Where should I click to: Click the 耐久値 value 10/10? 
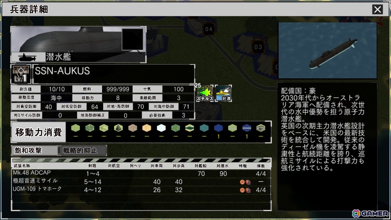56,89
